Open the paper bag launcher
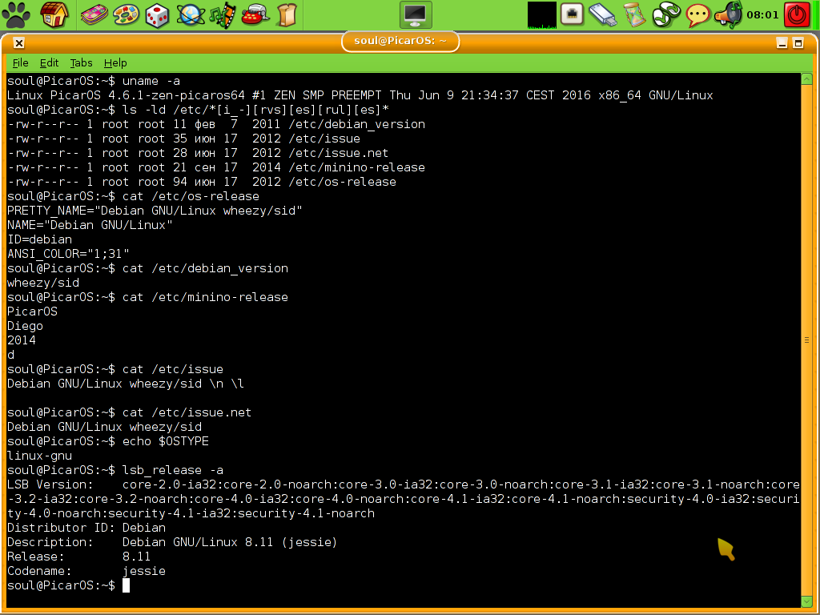The image size is (820, 615). [287, 15]
